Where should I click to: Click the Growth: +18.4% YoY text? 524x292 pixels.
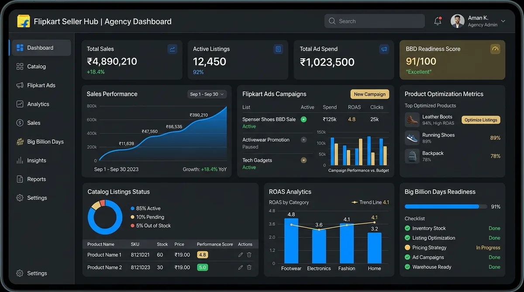click(204, 169)
